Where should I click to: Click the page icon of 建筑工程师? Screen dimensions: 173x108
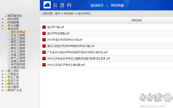(9, 42)
